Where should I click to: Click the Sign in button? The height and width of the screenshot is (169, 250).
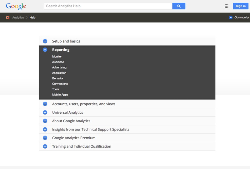241,6
